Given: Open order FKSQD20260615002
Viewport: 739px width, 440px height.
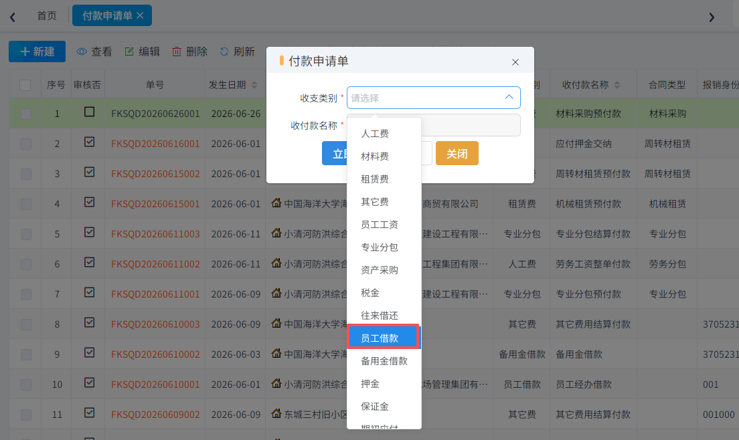Looking at the screenshot, I should pos(155,174).
